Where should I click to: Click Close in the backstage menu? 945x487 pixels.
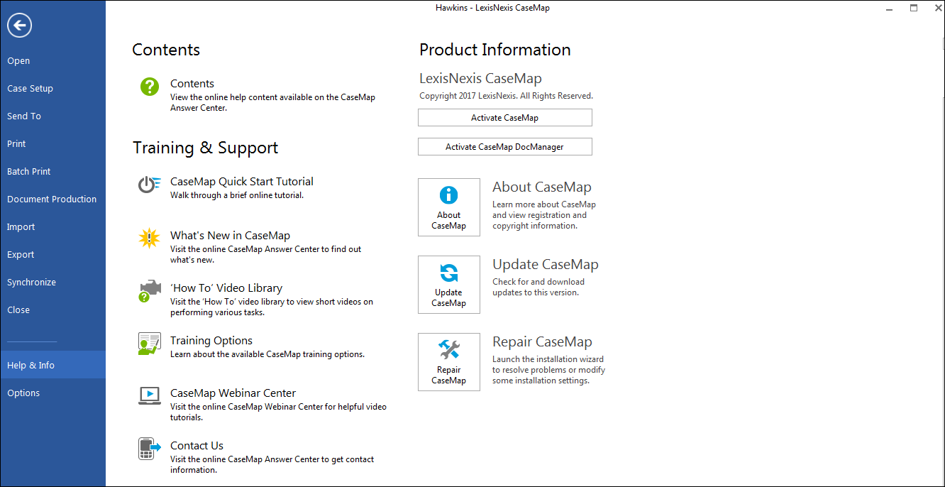point(52,310)
